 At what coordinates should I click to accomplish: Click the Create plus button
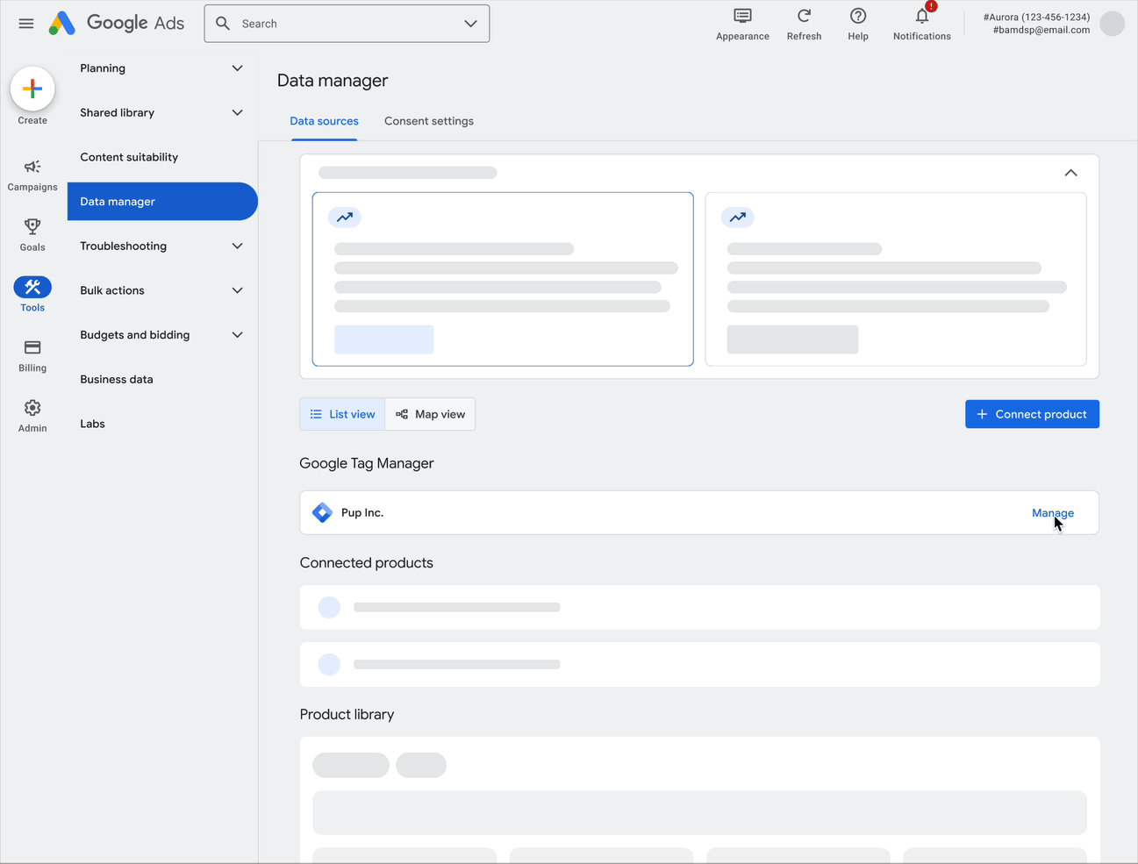point(32,89)
